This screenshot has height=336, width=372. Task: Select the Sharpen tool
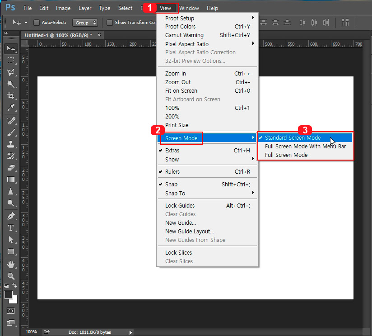11,191
